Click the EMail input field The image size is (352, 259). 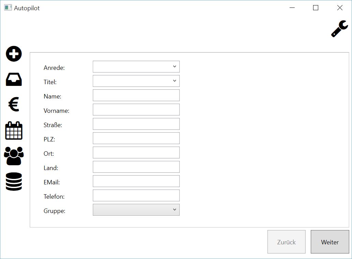(136, 181)
